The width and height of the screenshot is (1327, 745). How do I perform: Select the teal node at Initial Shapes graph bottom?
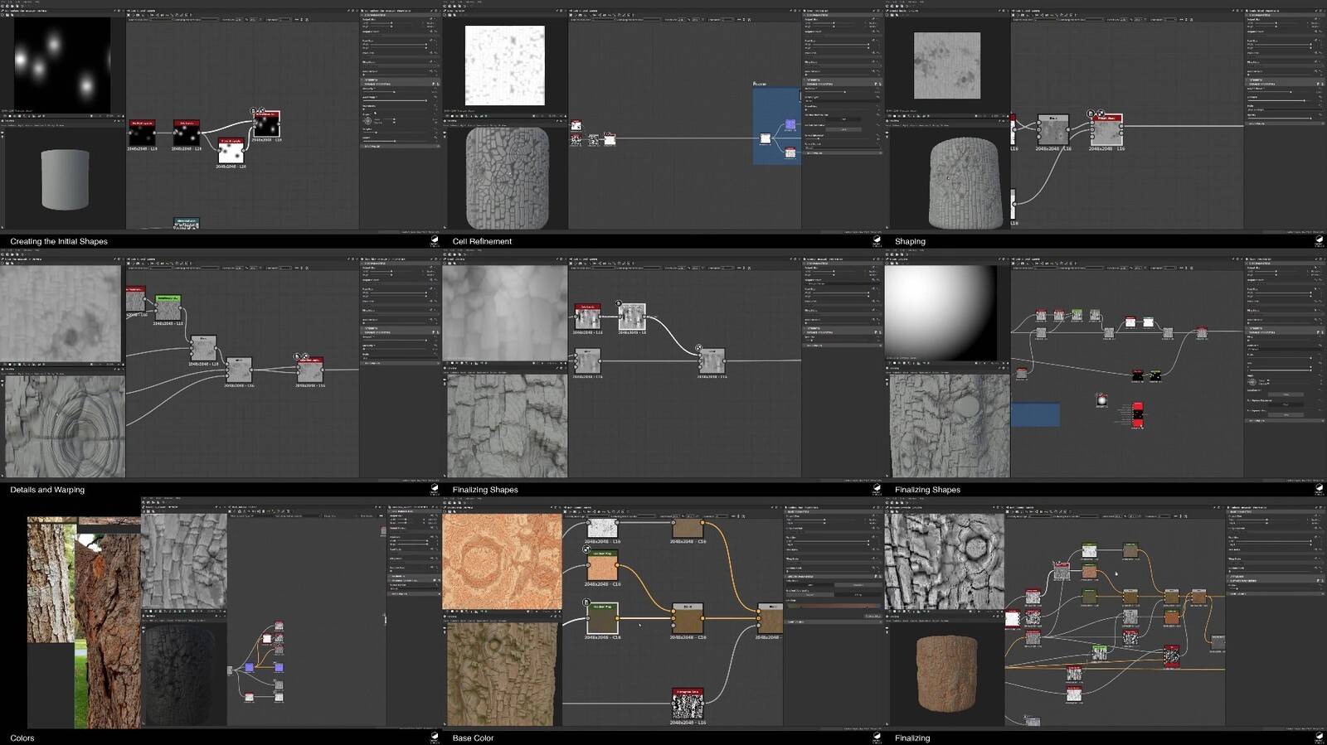tap(187, 223)
